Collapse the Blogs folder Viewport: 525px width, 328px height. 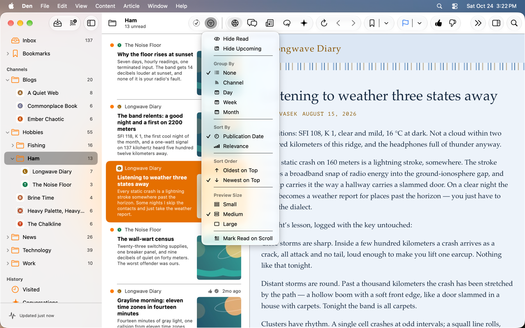click(8, 80)
